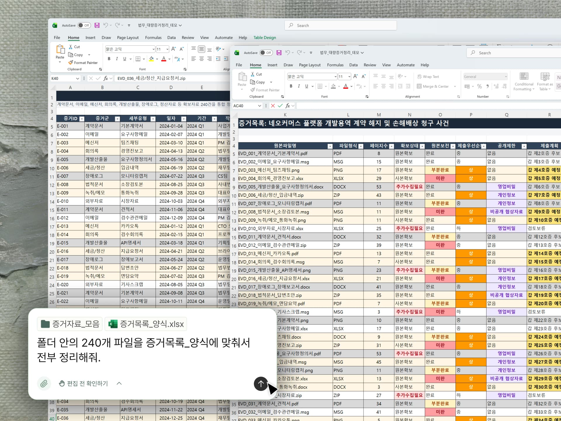Click the red font color swatch
Viewport: 561px width, 421px height.
point(346,86)
